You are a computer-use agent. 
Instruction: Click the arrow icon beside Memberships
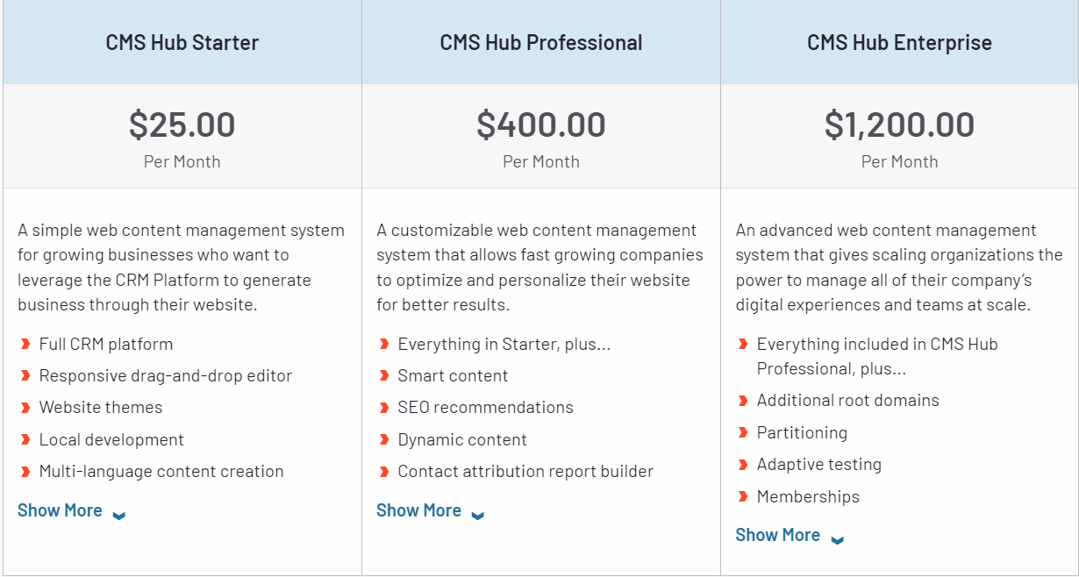pos(745,496)
